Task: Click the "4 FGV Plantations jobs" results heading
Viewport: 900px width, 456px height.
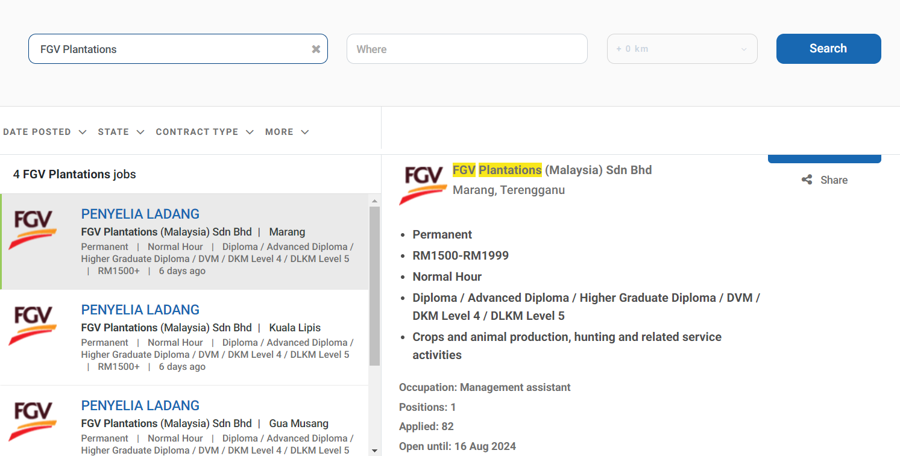Action: point(75,174)
